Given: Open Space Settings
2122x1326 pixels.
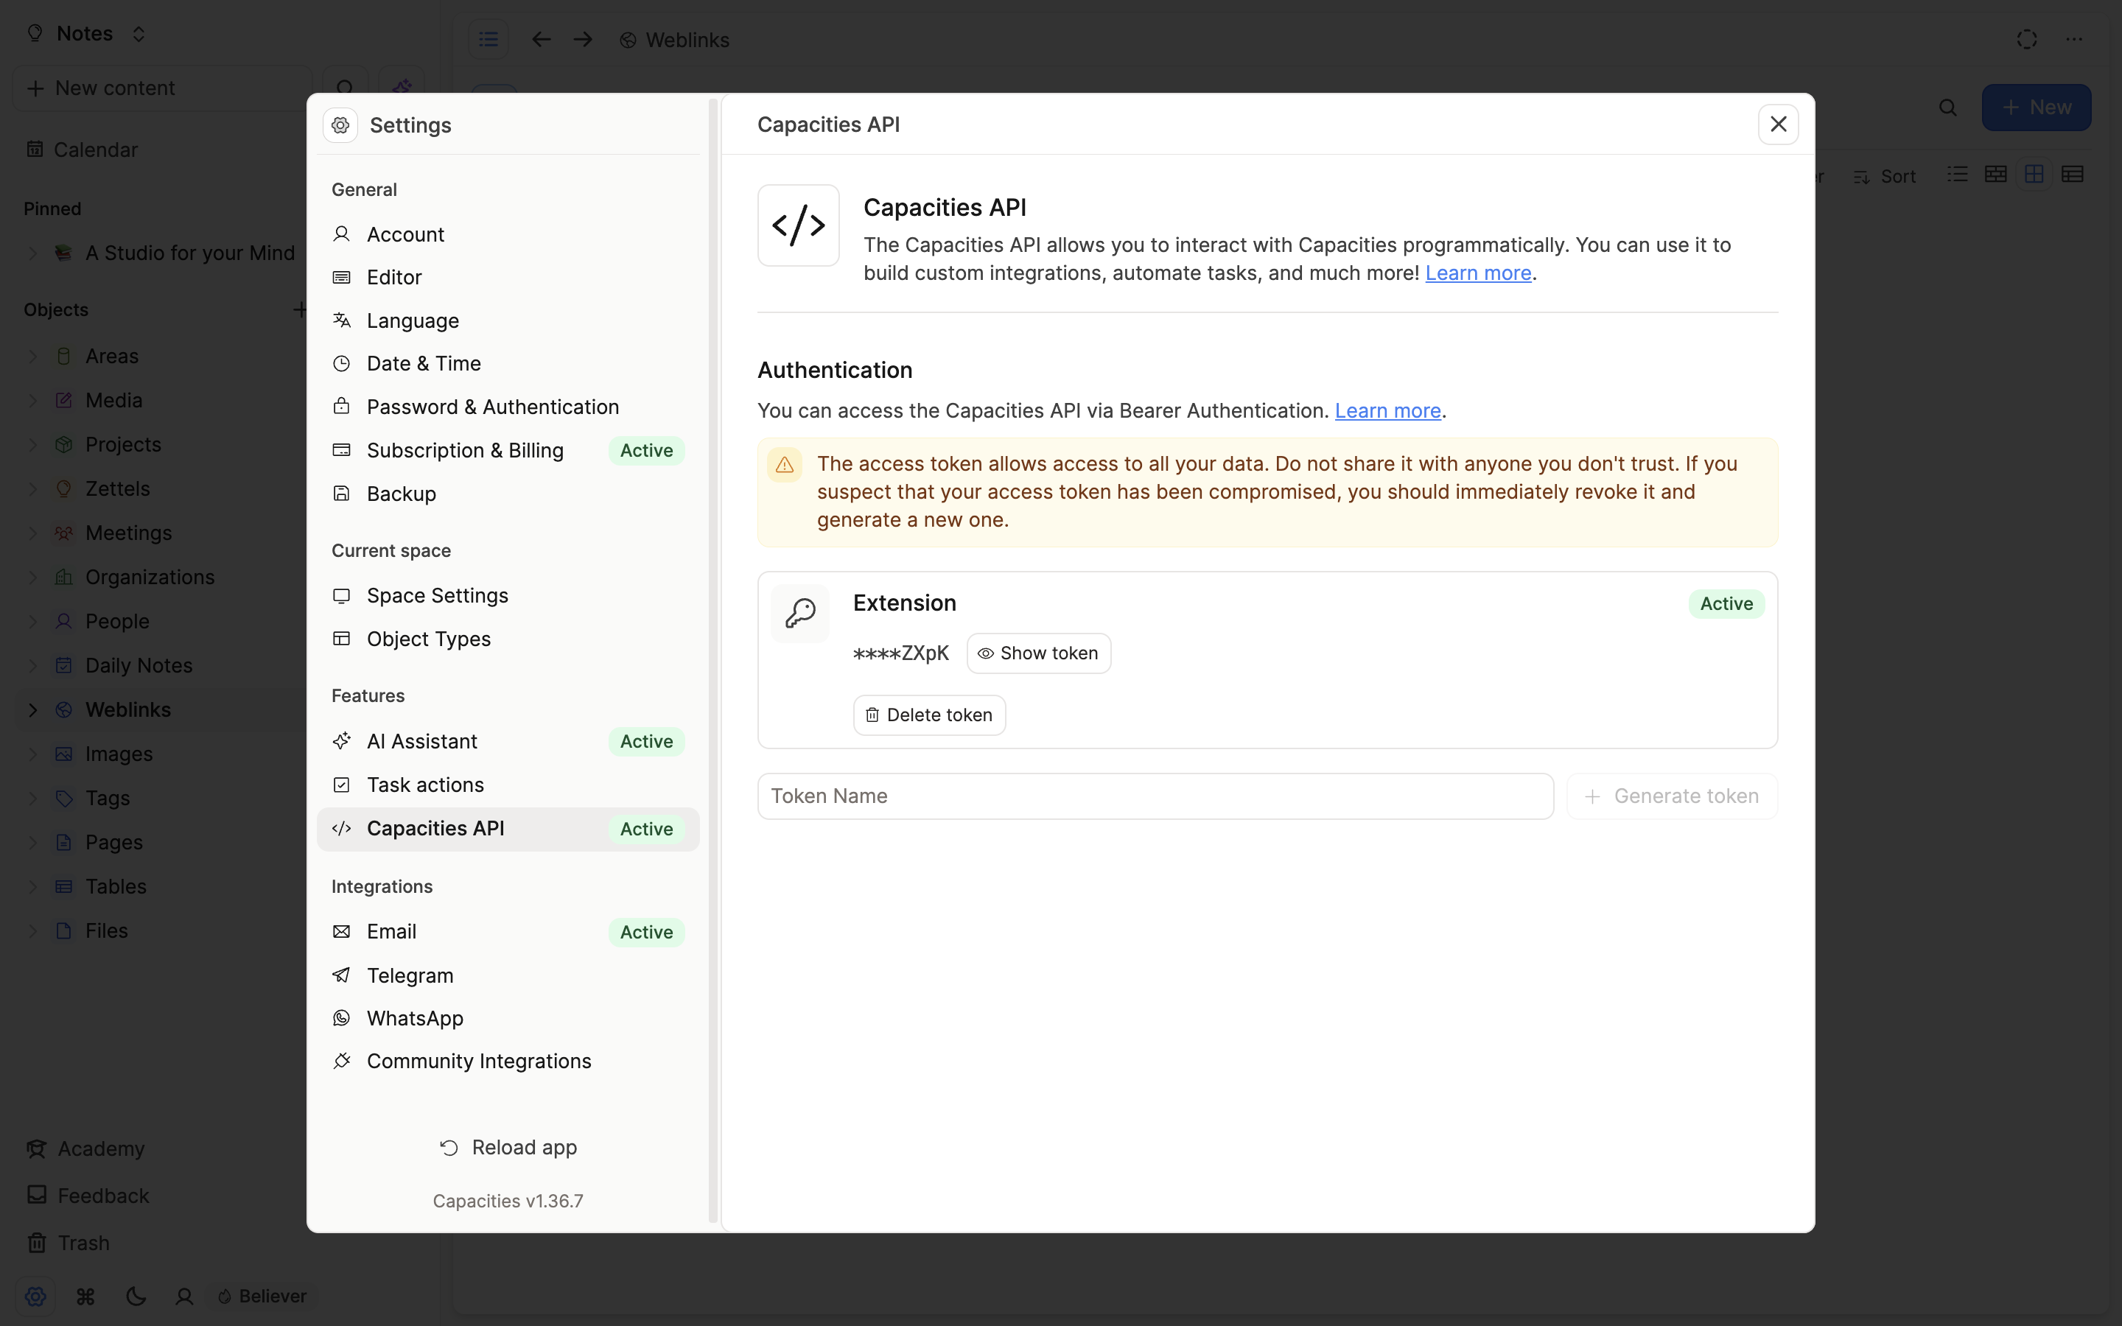Looking at the screenshot, I should coord(508,595).
